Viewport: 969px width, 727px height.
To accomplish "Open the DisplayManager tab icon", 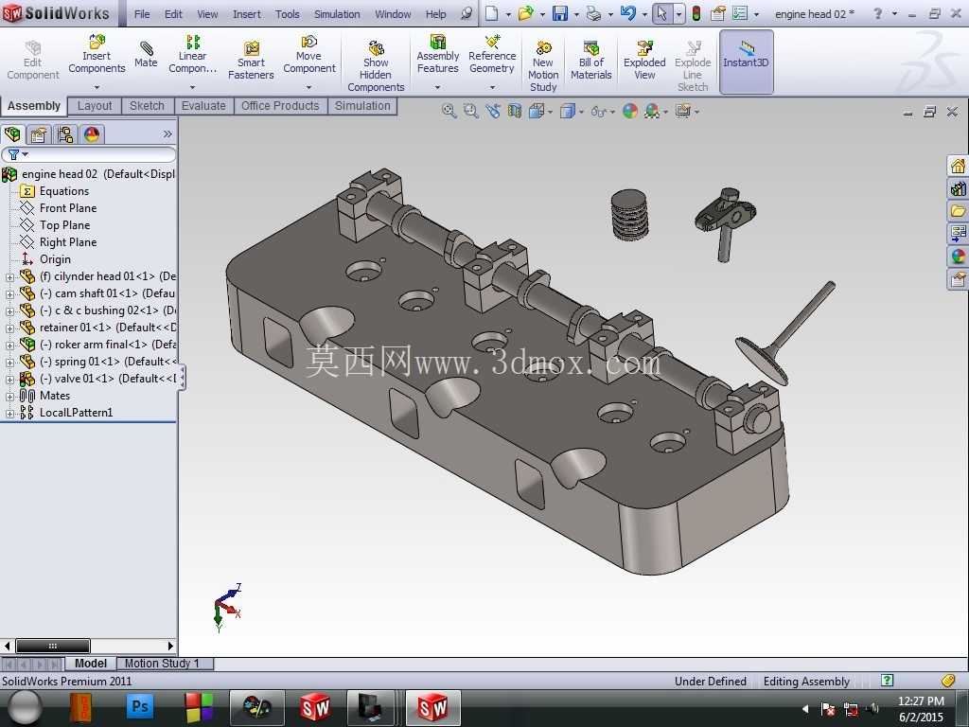I will tap(92, 134).
